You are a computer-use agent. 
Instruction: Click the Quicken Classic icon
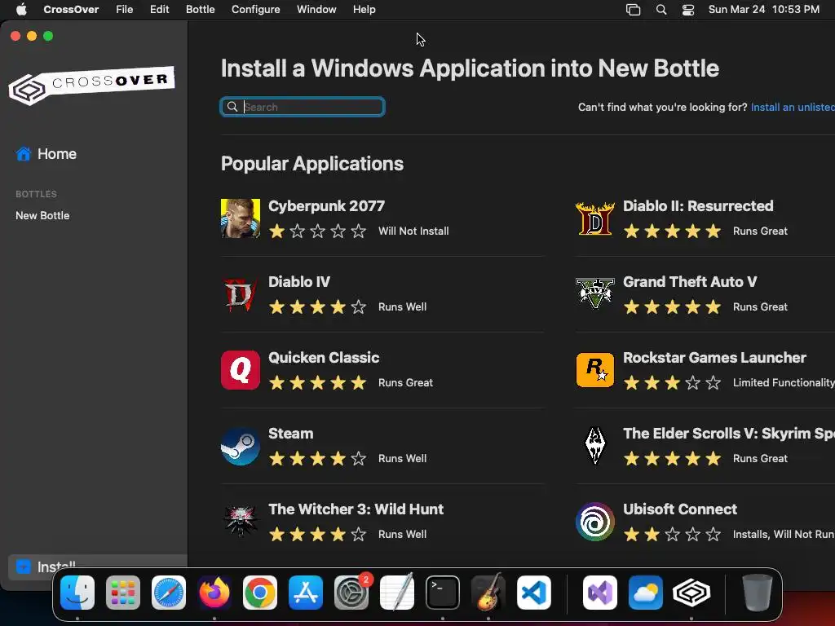pyautogui.click(x=241, y=370)
